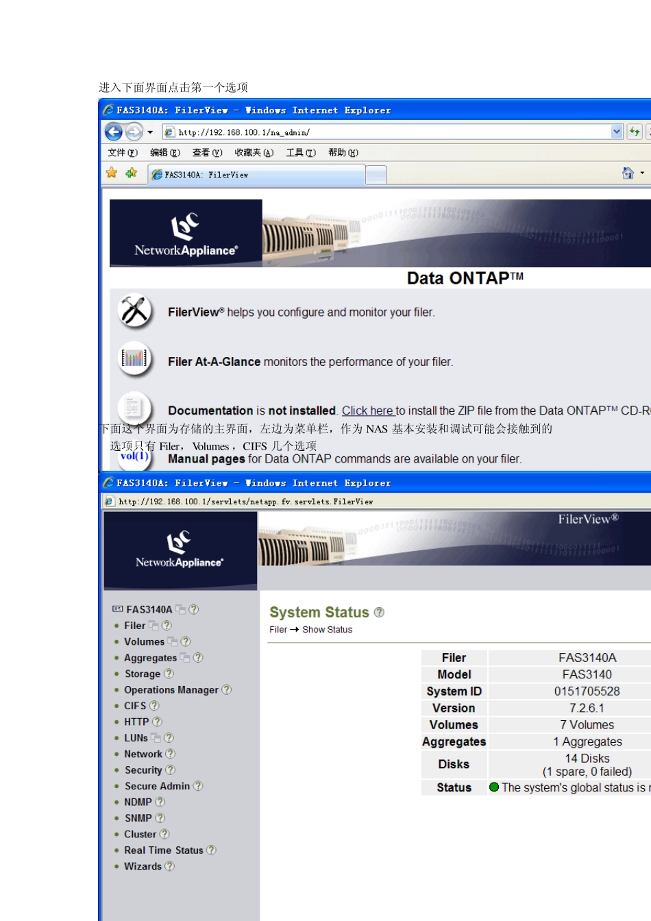Expand the Filer submenu icon
Viewport: 651px width, 921px height.
(153, 626)
